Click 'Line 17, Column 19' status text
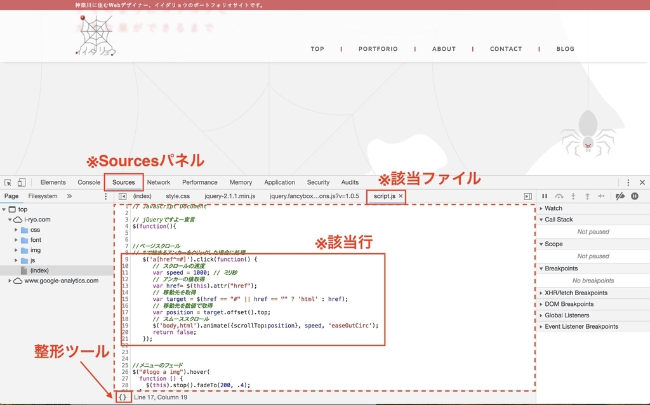 [x=161, y=397]
